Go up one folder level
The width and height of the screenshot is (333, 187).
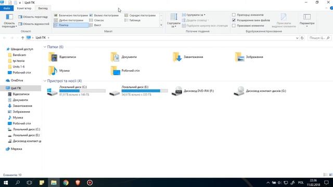(22, 38)
